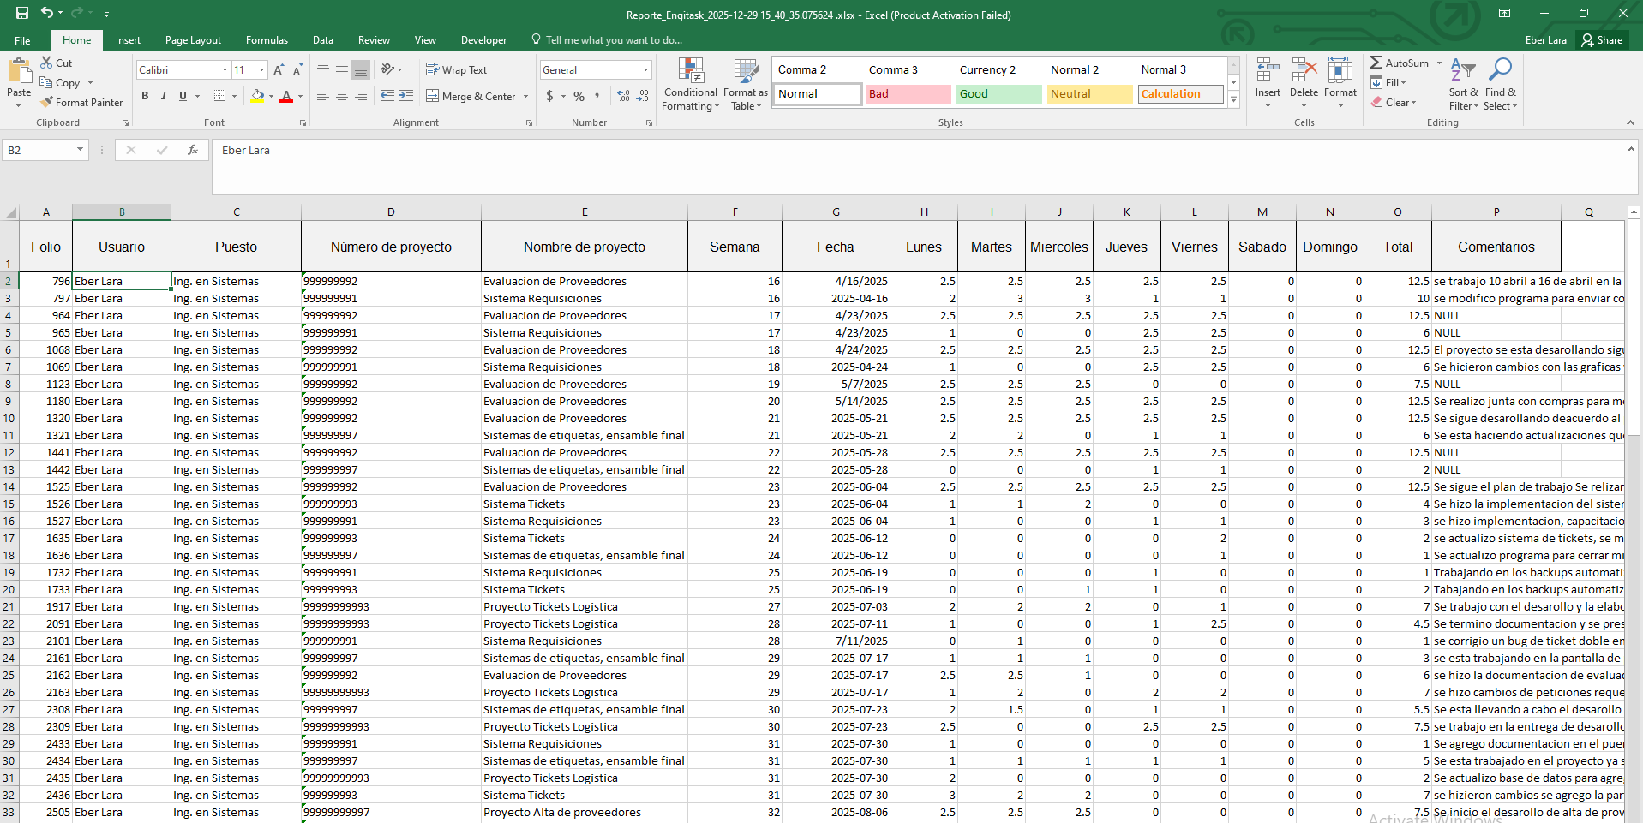Open the General number format dropdown
The image size is (1643, 823).
tap(645, 70)
